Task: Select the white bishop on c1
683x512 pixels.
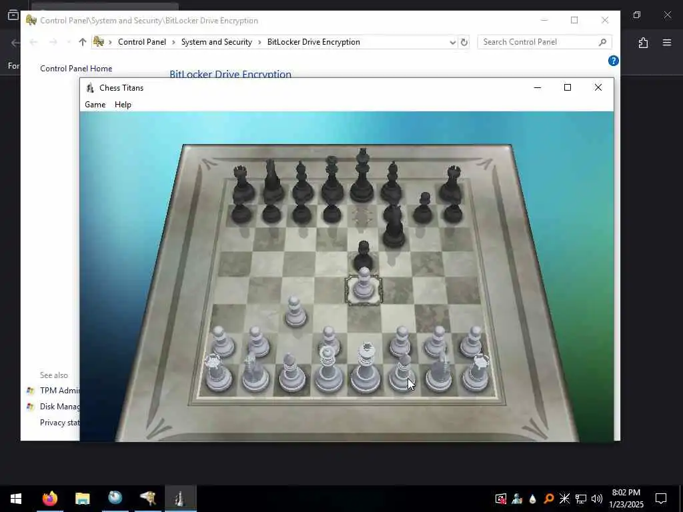Action: [291, 373]
